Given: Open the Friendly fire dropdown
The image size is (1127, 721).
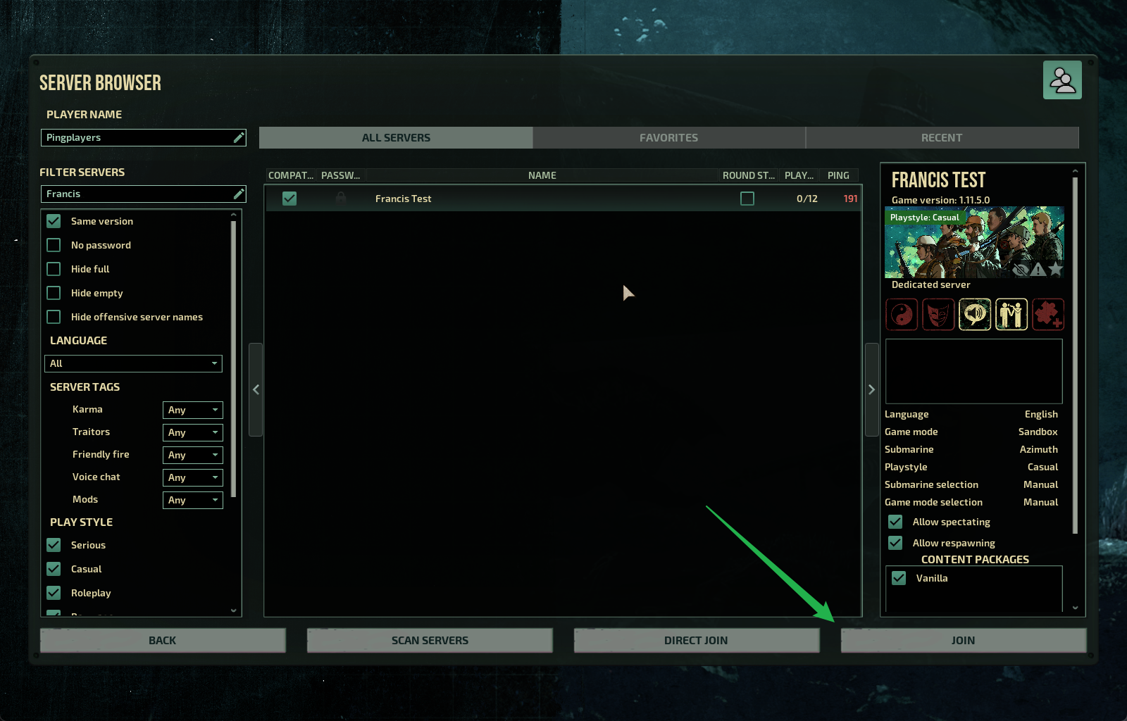Looking at the screenshot, I should (192, 455).
